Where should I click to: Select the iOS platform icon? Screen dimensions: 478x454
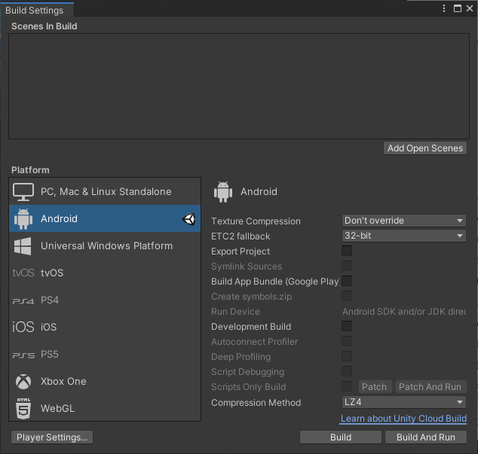click(x=23, y=328)
